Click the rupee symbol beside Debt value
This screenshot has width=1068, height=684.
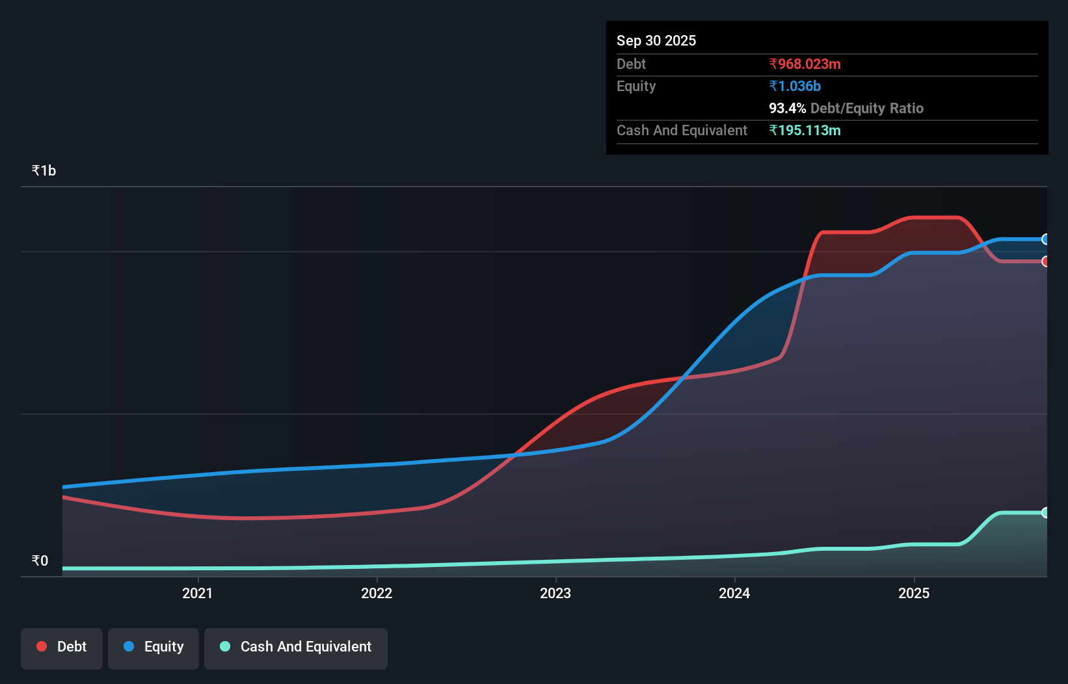point(773,64)
